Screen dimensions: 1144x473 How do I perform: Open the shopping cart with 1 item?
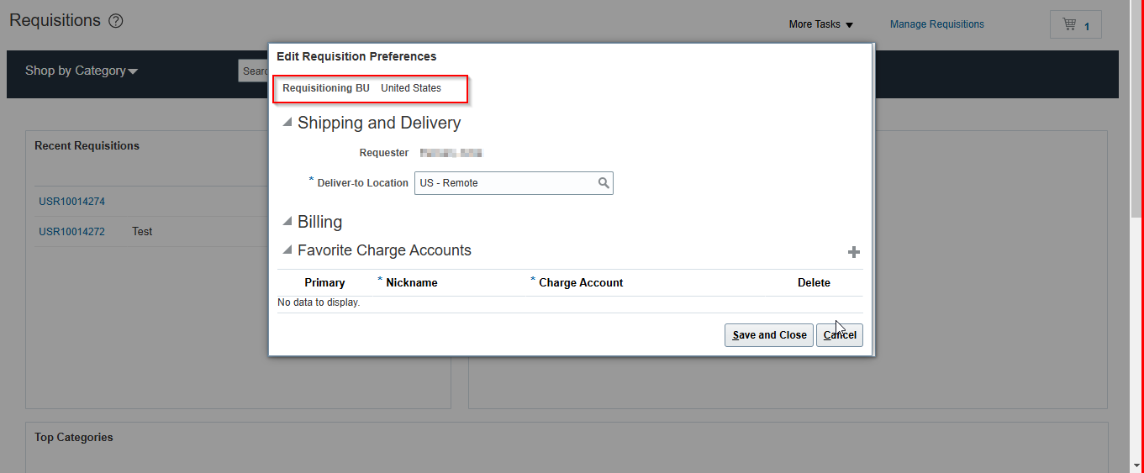[1075, 24]
